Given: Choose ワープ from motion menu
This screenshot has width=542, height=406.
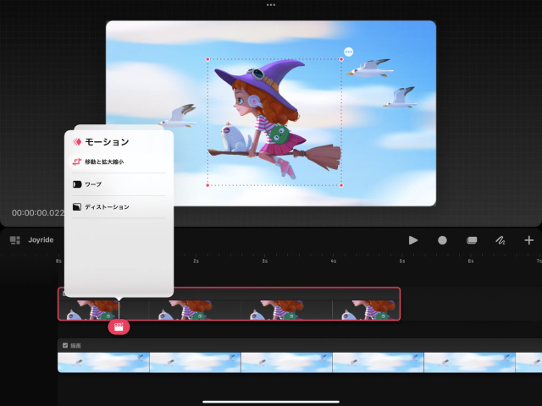Looking at the screenshot, I should point(119,184).
